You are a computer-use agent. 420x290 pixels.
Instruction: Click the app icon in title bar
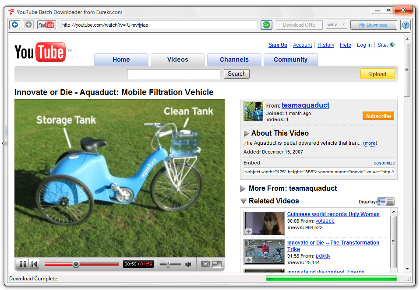(x=11, y=12)
